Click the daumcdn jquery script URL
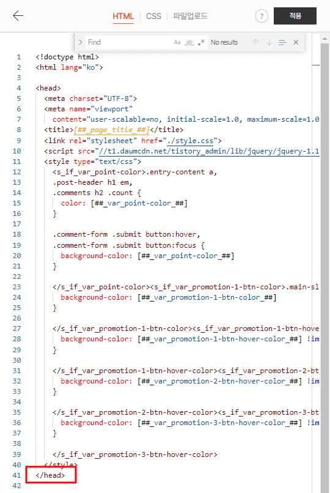Image resolution: width=330 pixels, height=493 pixels. point(209,151)
